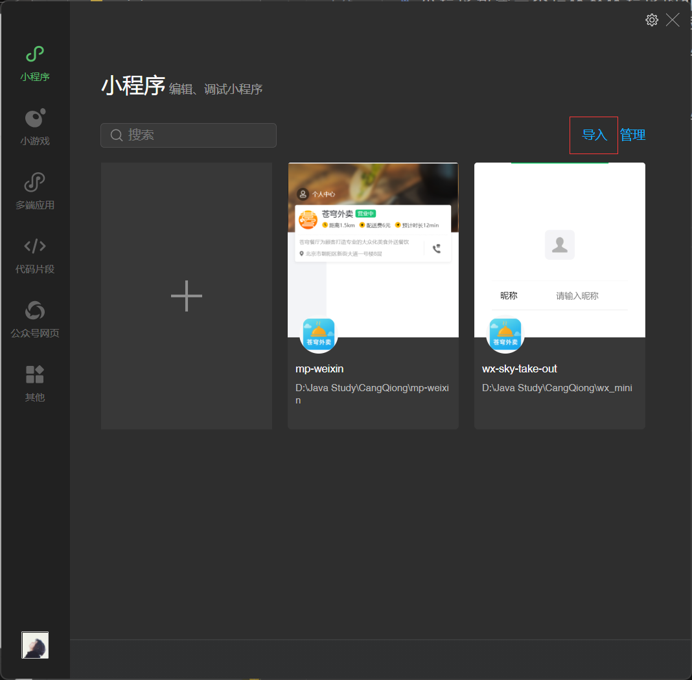Open the 小游戏 section
This screenshot has width=692, height=680.
(34, 126)
